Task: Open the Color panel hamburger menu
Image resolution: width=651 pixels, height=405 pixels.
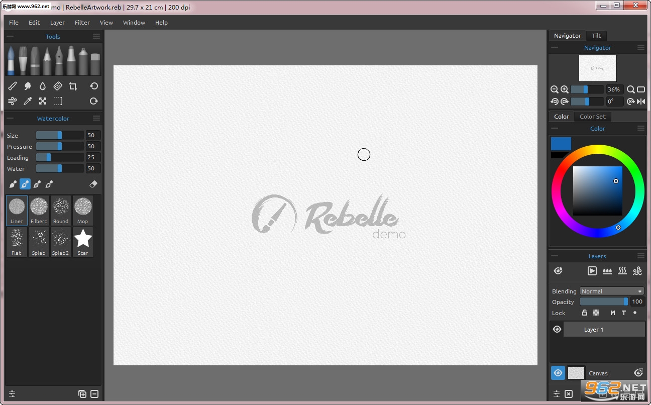Action: [x=641, y=128]
